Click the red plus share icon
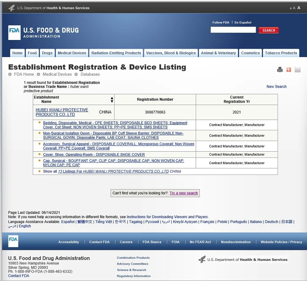This screenshot has width=307, height=281. [289, 70]
